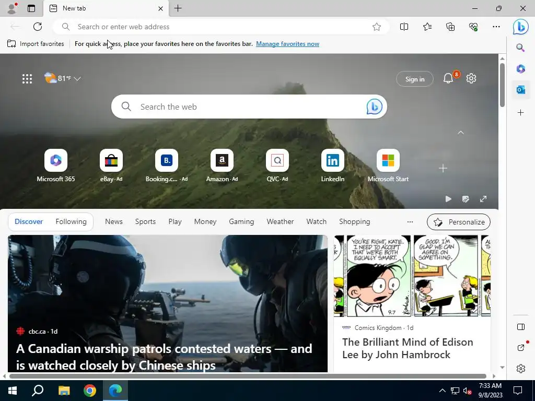Collapse quick links with up chevron
Viewport: 535px width, 401px height.
(461, 132)
